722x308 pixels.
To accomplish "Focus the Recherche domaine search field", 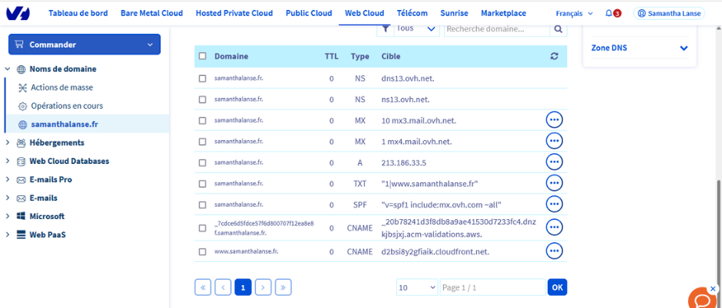I will (x=497, y=29).
